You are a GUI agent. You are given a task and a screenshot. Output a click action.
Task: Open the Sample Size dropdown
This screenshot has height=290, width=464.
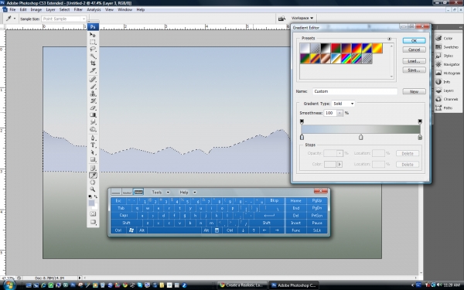(63, 19)
